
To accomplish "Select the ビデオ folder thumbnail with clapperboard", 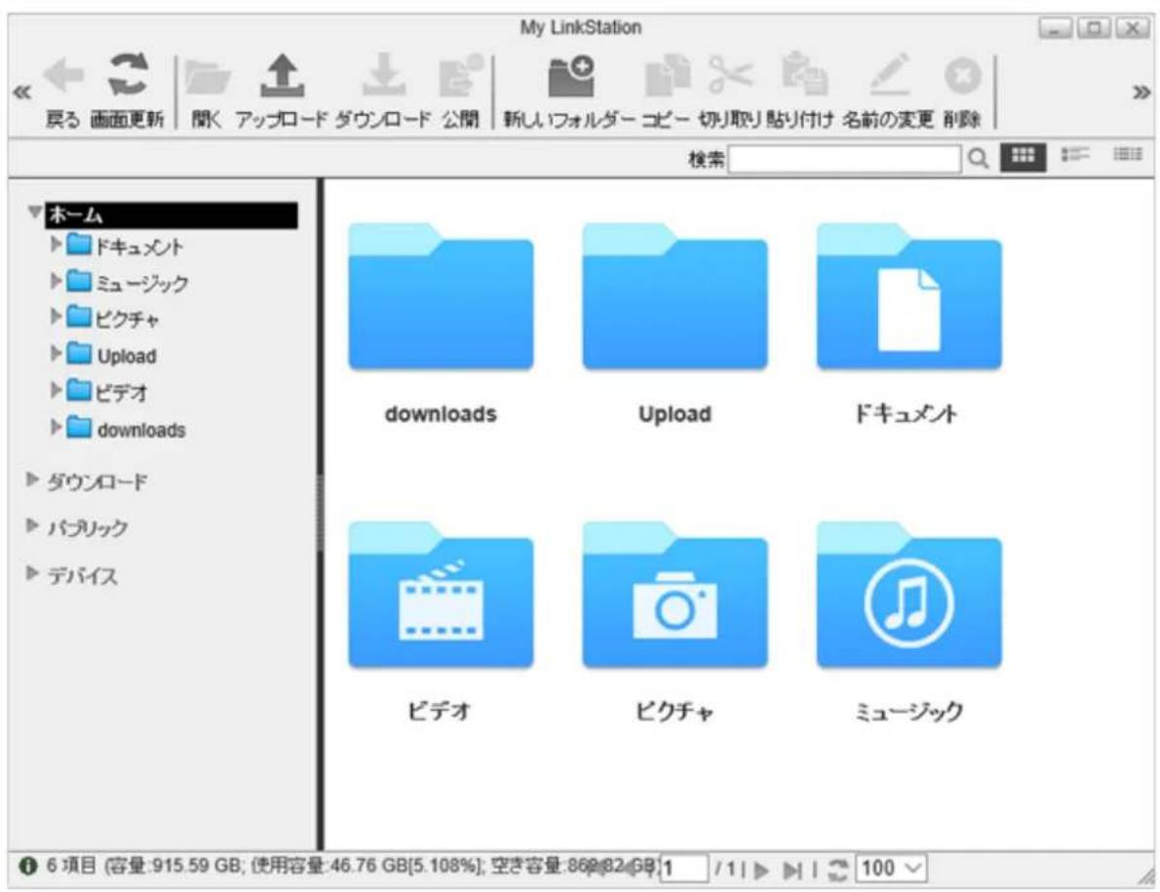I will coord(441,595).
